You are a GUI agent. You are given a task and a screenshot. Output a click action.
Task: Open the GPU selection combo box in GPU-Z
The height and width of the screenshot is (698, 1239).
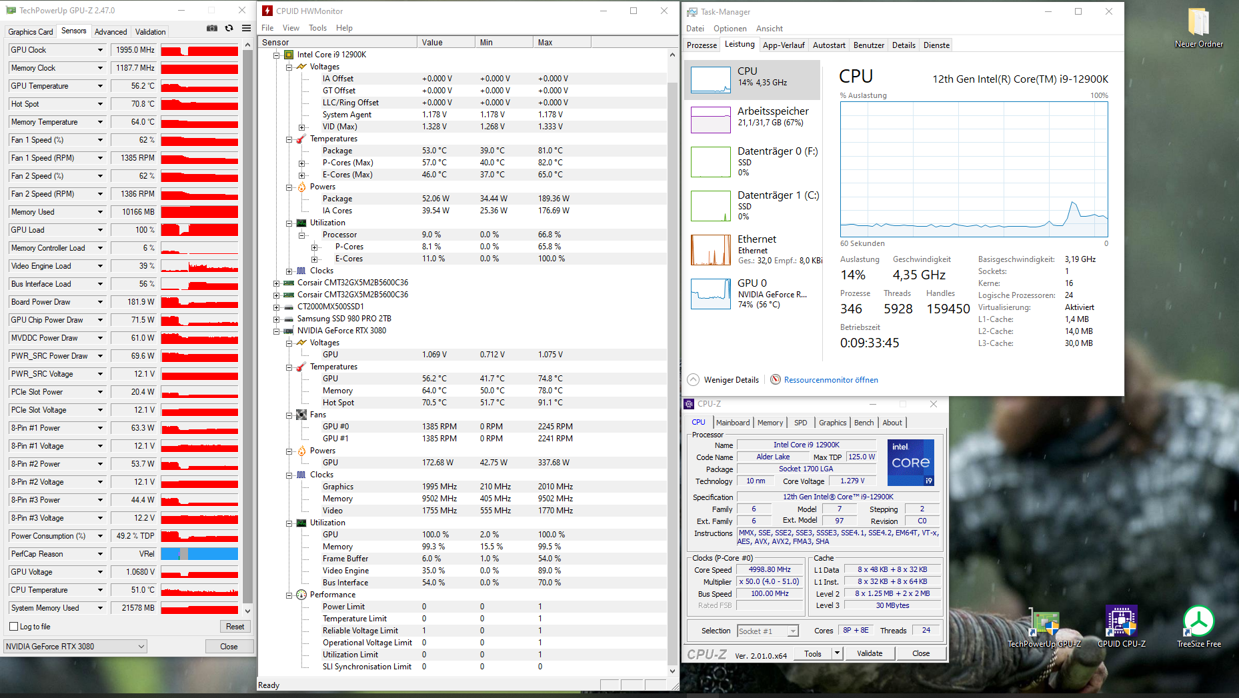click(75, 647)
